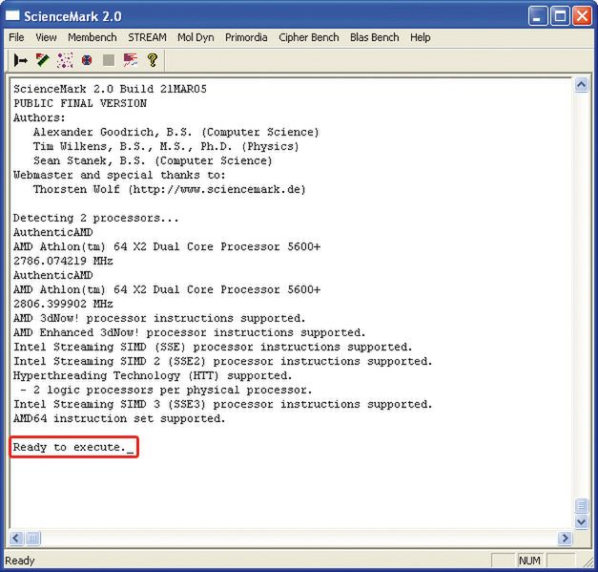Open the Help menu
This screenshot has height=572, width=598.
point(421,37)
